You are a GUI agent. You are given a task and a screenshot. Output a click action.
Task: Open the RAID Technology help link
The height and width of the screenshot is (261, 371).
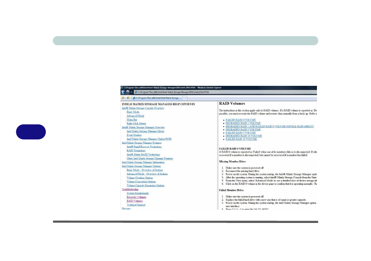tap(136, 151)
